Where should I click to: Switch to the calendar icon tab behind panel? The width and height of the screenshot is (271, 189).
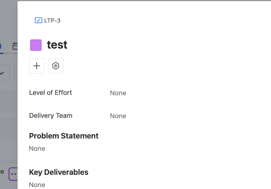(15, 46)
